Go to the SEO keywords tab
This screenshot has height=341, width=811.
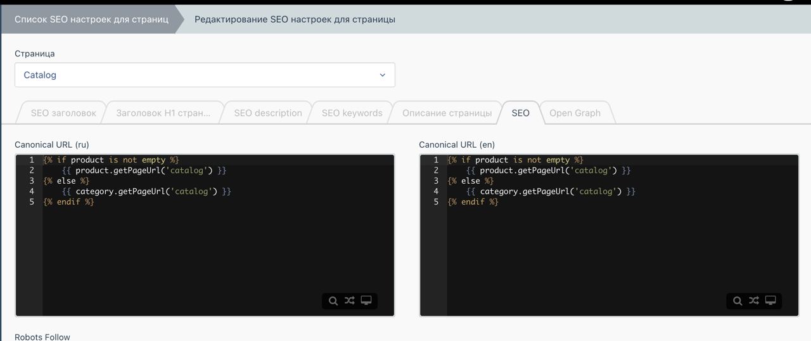click(352, 113)
